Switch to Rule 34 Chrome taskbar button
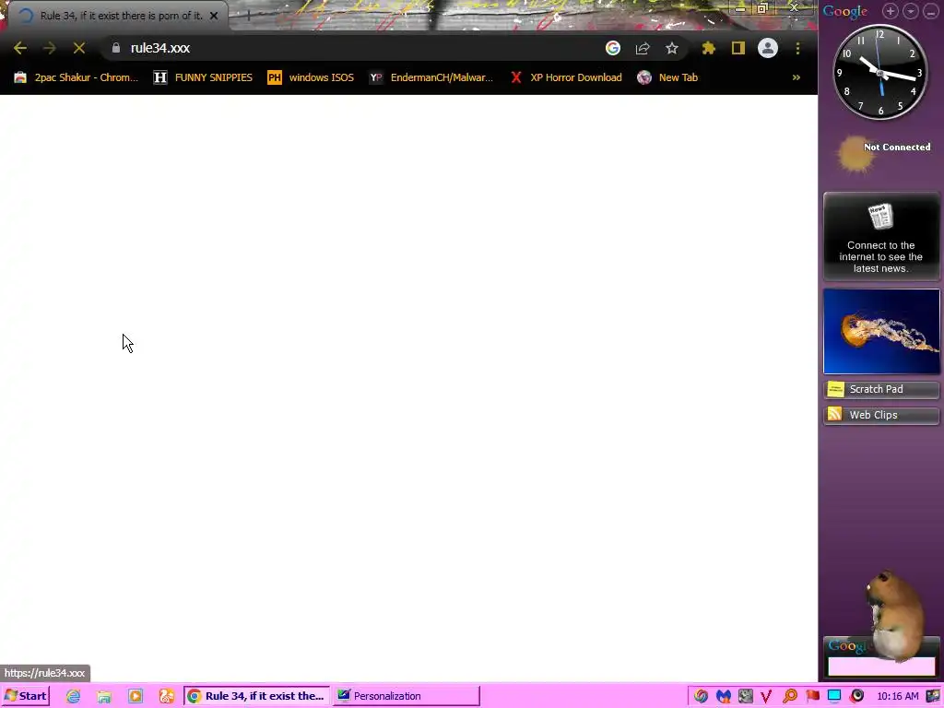This screenshot has width=944, height=708. (257, 696)
